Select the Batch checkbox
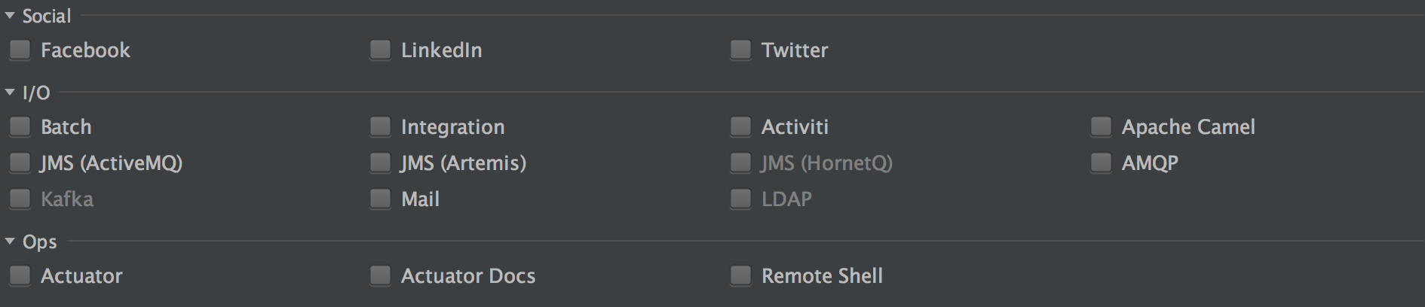This screenshot has width=1425, height=307. pyautogui.click(x=20, y=127)
